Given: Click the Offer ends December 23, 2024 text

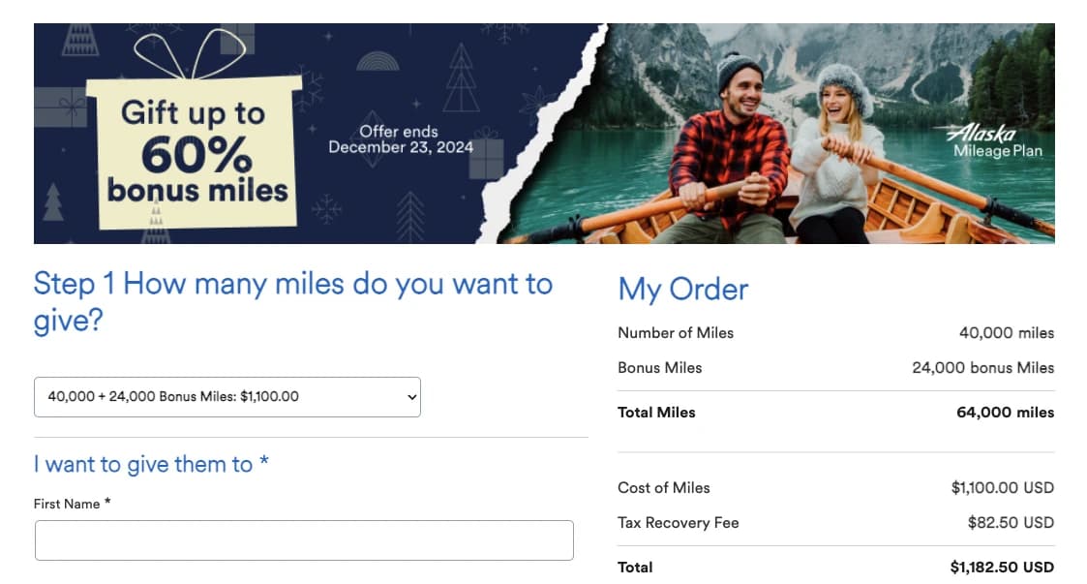Looking at the screenshot, I should pyautogui.click(x=398, y=140).
